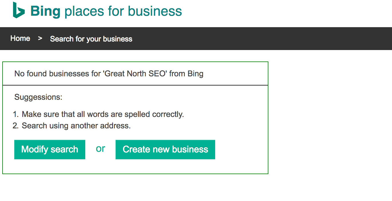Click 'Search using another address' suggestion

pyautogui.click(x=76, y=126)
